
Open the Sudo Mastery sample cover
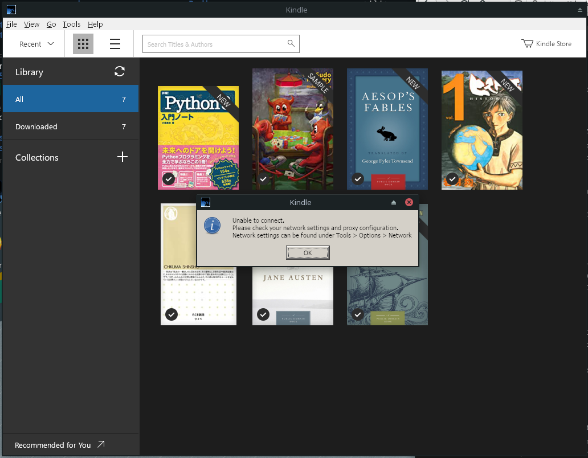293,129
